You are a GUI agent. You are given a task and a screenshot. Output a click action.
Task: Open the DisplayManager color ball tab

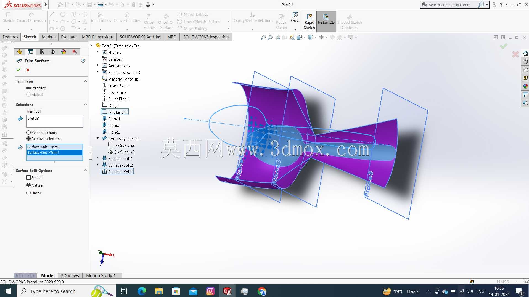point(64,52)
